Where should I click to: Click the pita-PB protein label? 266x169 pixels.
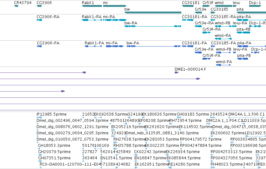[244, 56]
